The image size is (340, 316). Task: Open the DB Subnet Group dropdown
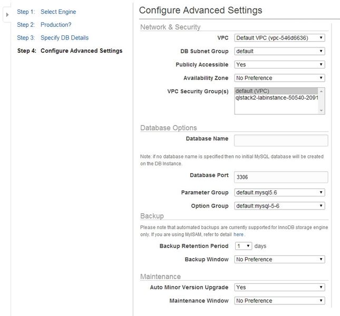279,51
